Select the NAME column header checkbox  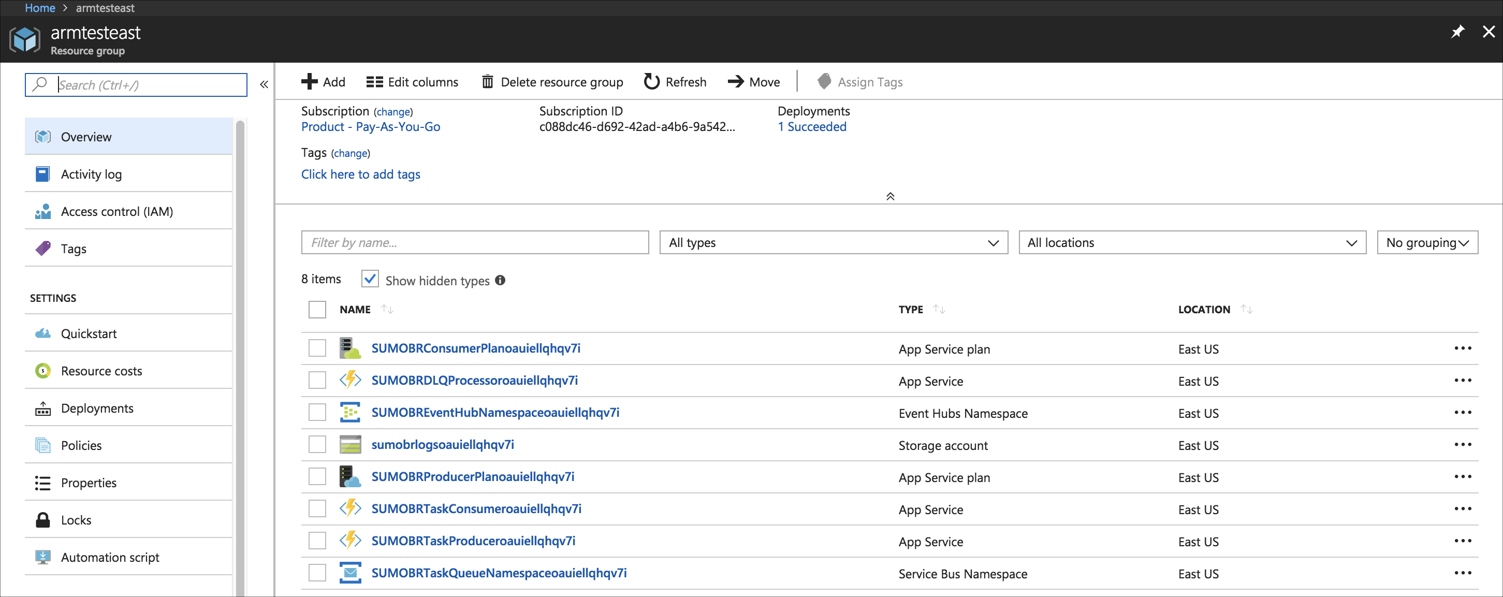(x=317, y=309)
